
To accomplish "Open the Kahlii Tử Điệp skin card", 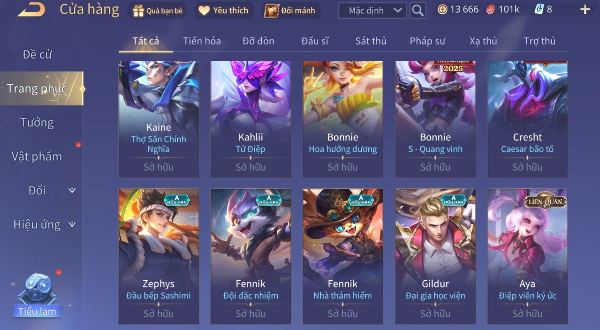I will [251, 119].
